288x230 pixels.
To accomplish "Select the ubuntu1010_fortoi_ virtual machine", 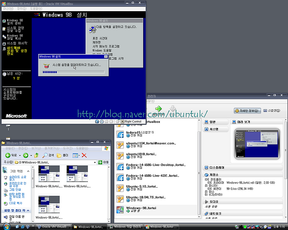I will click(156, 156).
